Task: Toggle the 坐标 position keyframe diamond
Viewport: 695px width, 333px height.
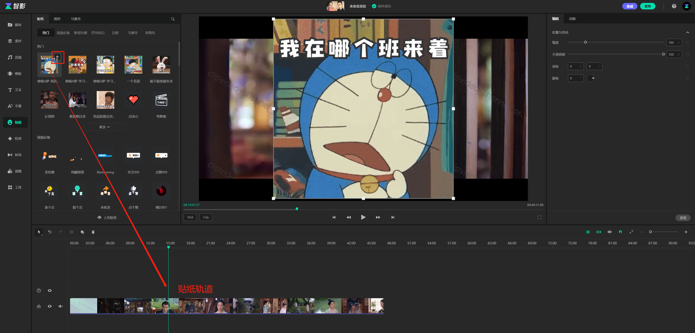Action: click(x=687, y=66)
